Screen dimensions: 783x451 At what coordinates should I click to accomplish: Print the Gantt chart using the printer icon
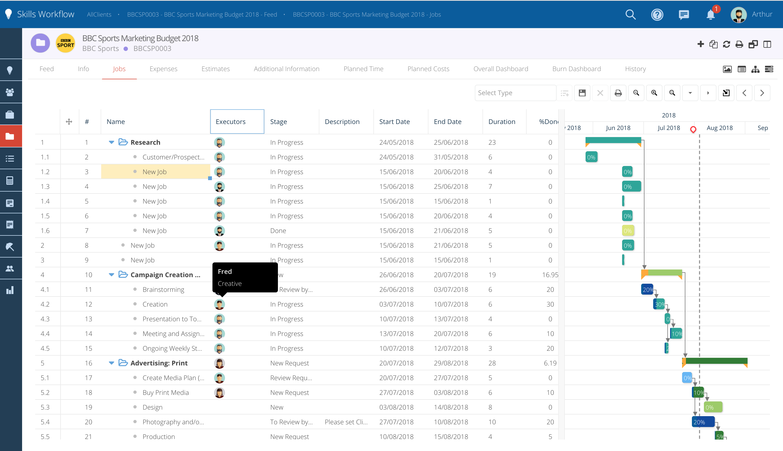click(618, 93)
